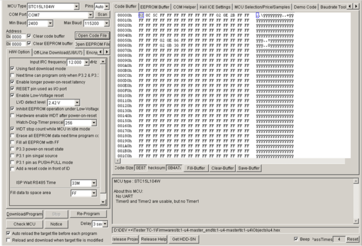Click the Notice button

(56, 224)
